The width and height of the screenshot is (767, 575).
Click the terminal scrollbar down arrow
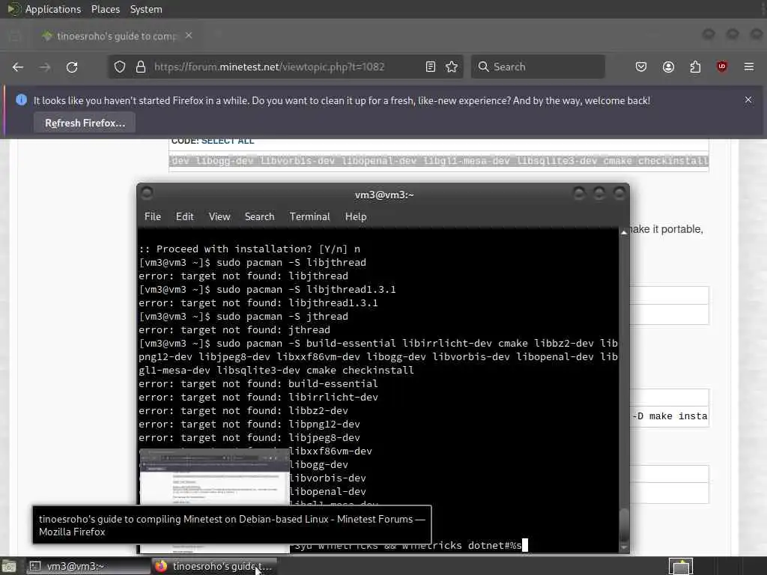pyautogui.click(x=624, y=547)
